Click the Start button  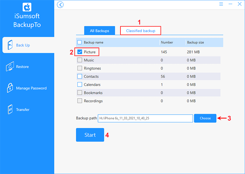tap(90, 135)
